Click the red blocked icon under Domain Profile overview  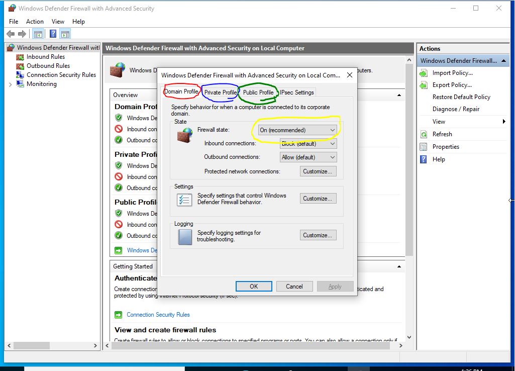pos(119,129)
